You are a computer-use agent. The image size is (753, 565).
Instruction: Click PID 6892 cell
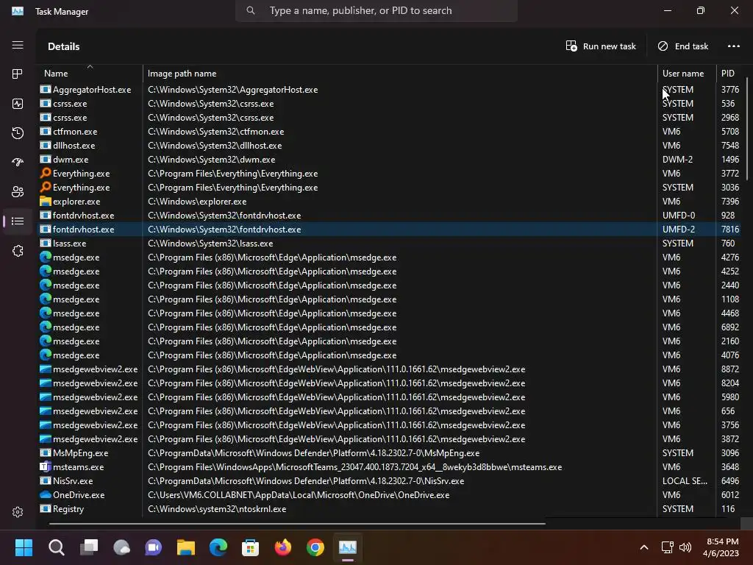pos(730,327)
